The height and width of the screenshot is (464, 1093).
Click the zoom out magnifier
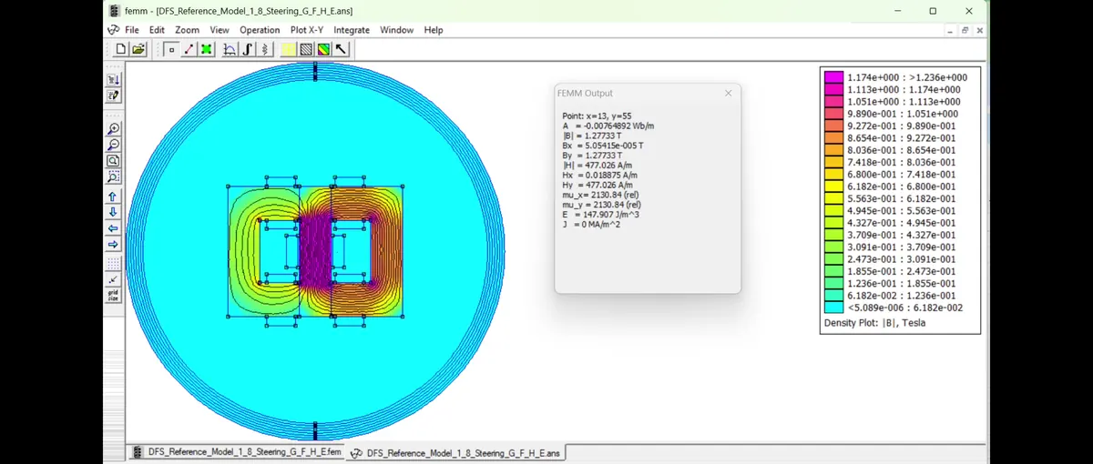[114, 145]
